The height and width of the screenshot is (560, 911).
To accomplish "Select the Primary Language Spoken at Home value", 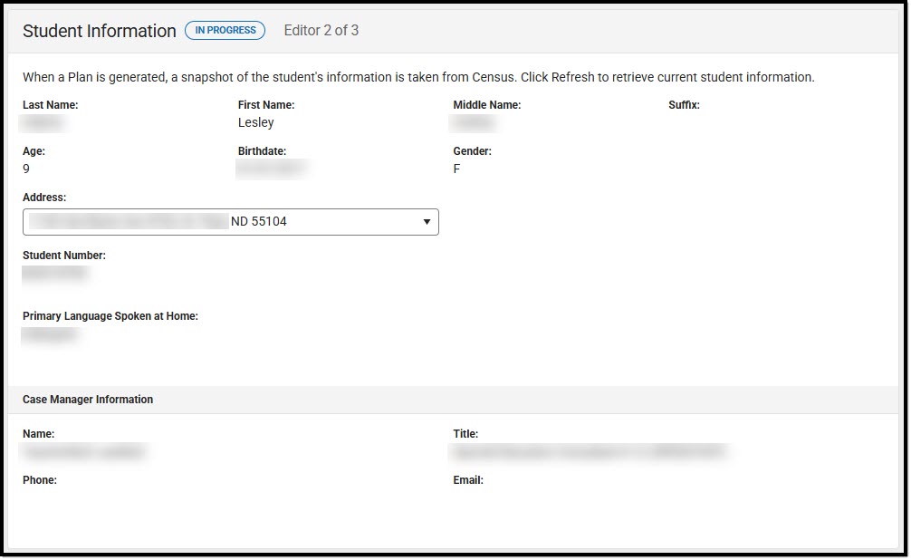I will [x=51, y=334].
